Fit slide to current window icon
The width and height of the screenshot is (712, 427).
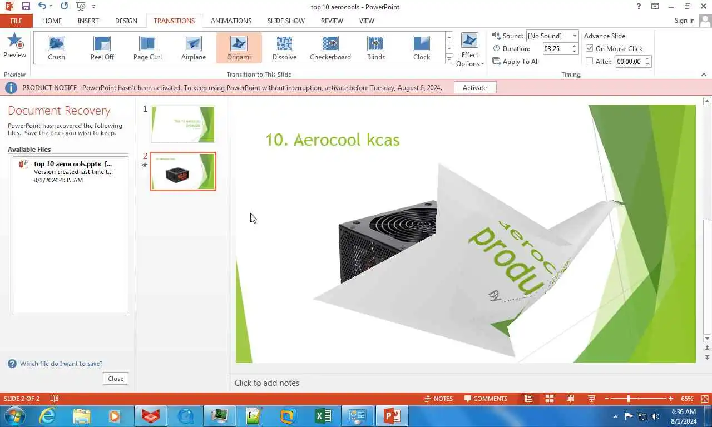(x=705, y=399)
